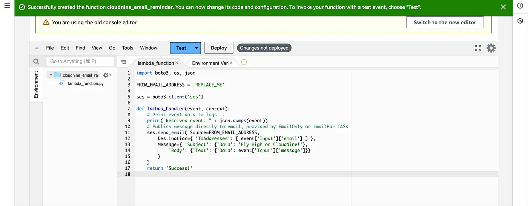Viewport: 528px width, 206px height.
Task: Open the Test button dropdown arrow
Action: (196, 48)
